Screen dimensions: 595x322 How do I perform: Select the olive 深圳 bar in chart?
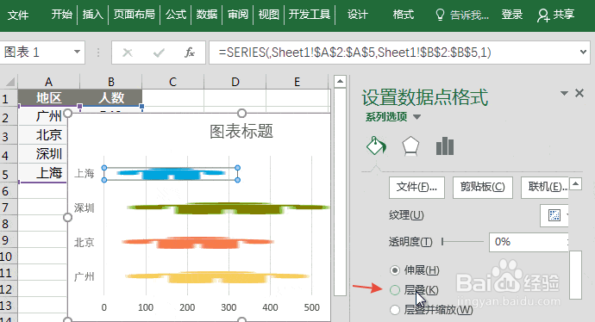coord(228,208)
